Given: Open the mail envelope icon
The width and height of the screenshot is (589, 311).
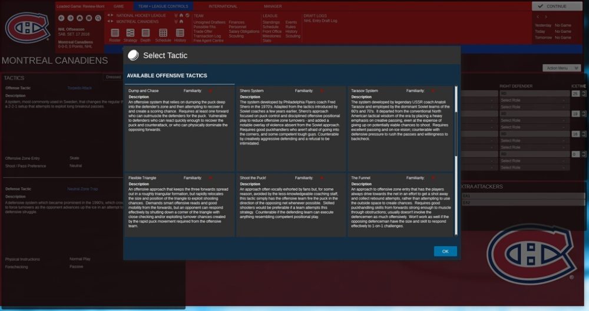Looking at the screenshot, I should [89, 18].
